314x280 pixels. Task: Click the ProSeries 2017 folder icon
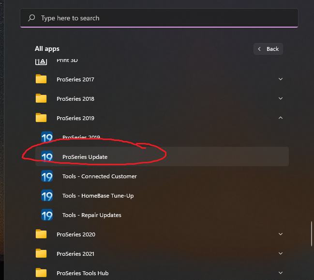[41, 79]
